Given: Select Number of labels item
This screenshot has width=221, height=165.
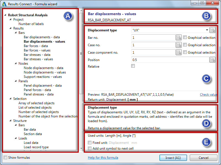Looking at the screenshot, I should tap(31, 24).
